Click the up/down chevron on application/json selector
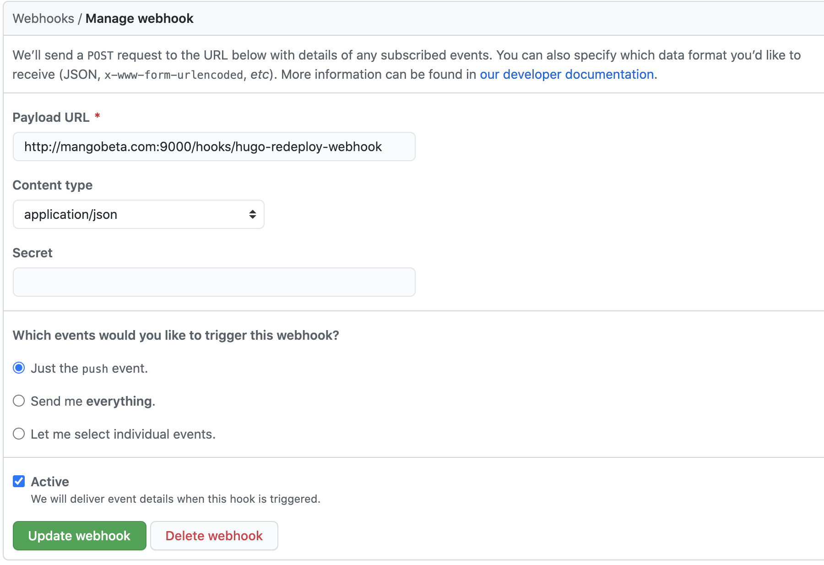 pos(252,214)
